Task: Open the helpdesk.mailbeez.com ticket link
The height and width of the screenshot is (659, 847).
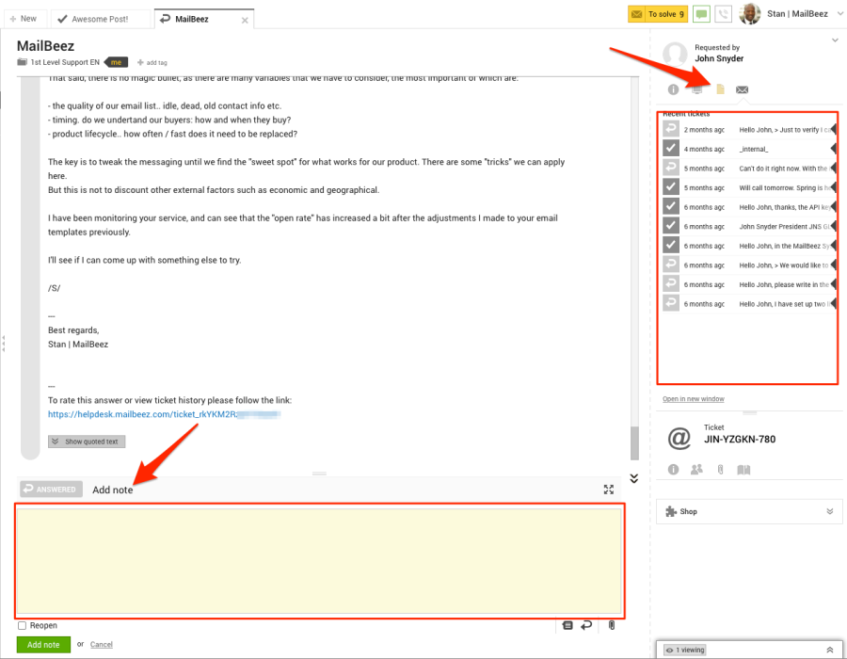Action: coord(164,414)
